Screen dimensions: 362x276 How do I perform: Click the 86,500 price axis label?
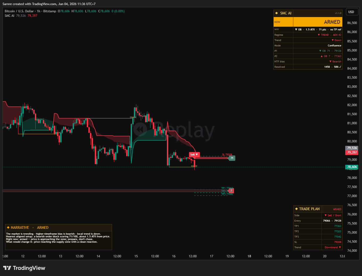tap(352, 23)
